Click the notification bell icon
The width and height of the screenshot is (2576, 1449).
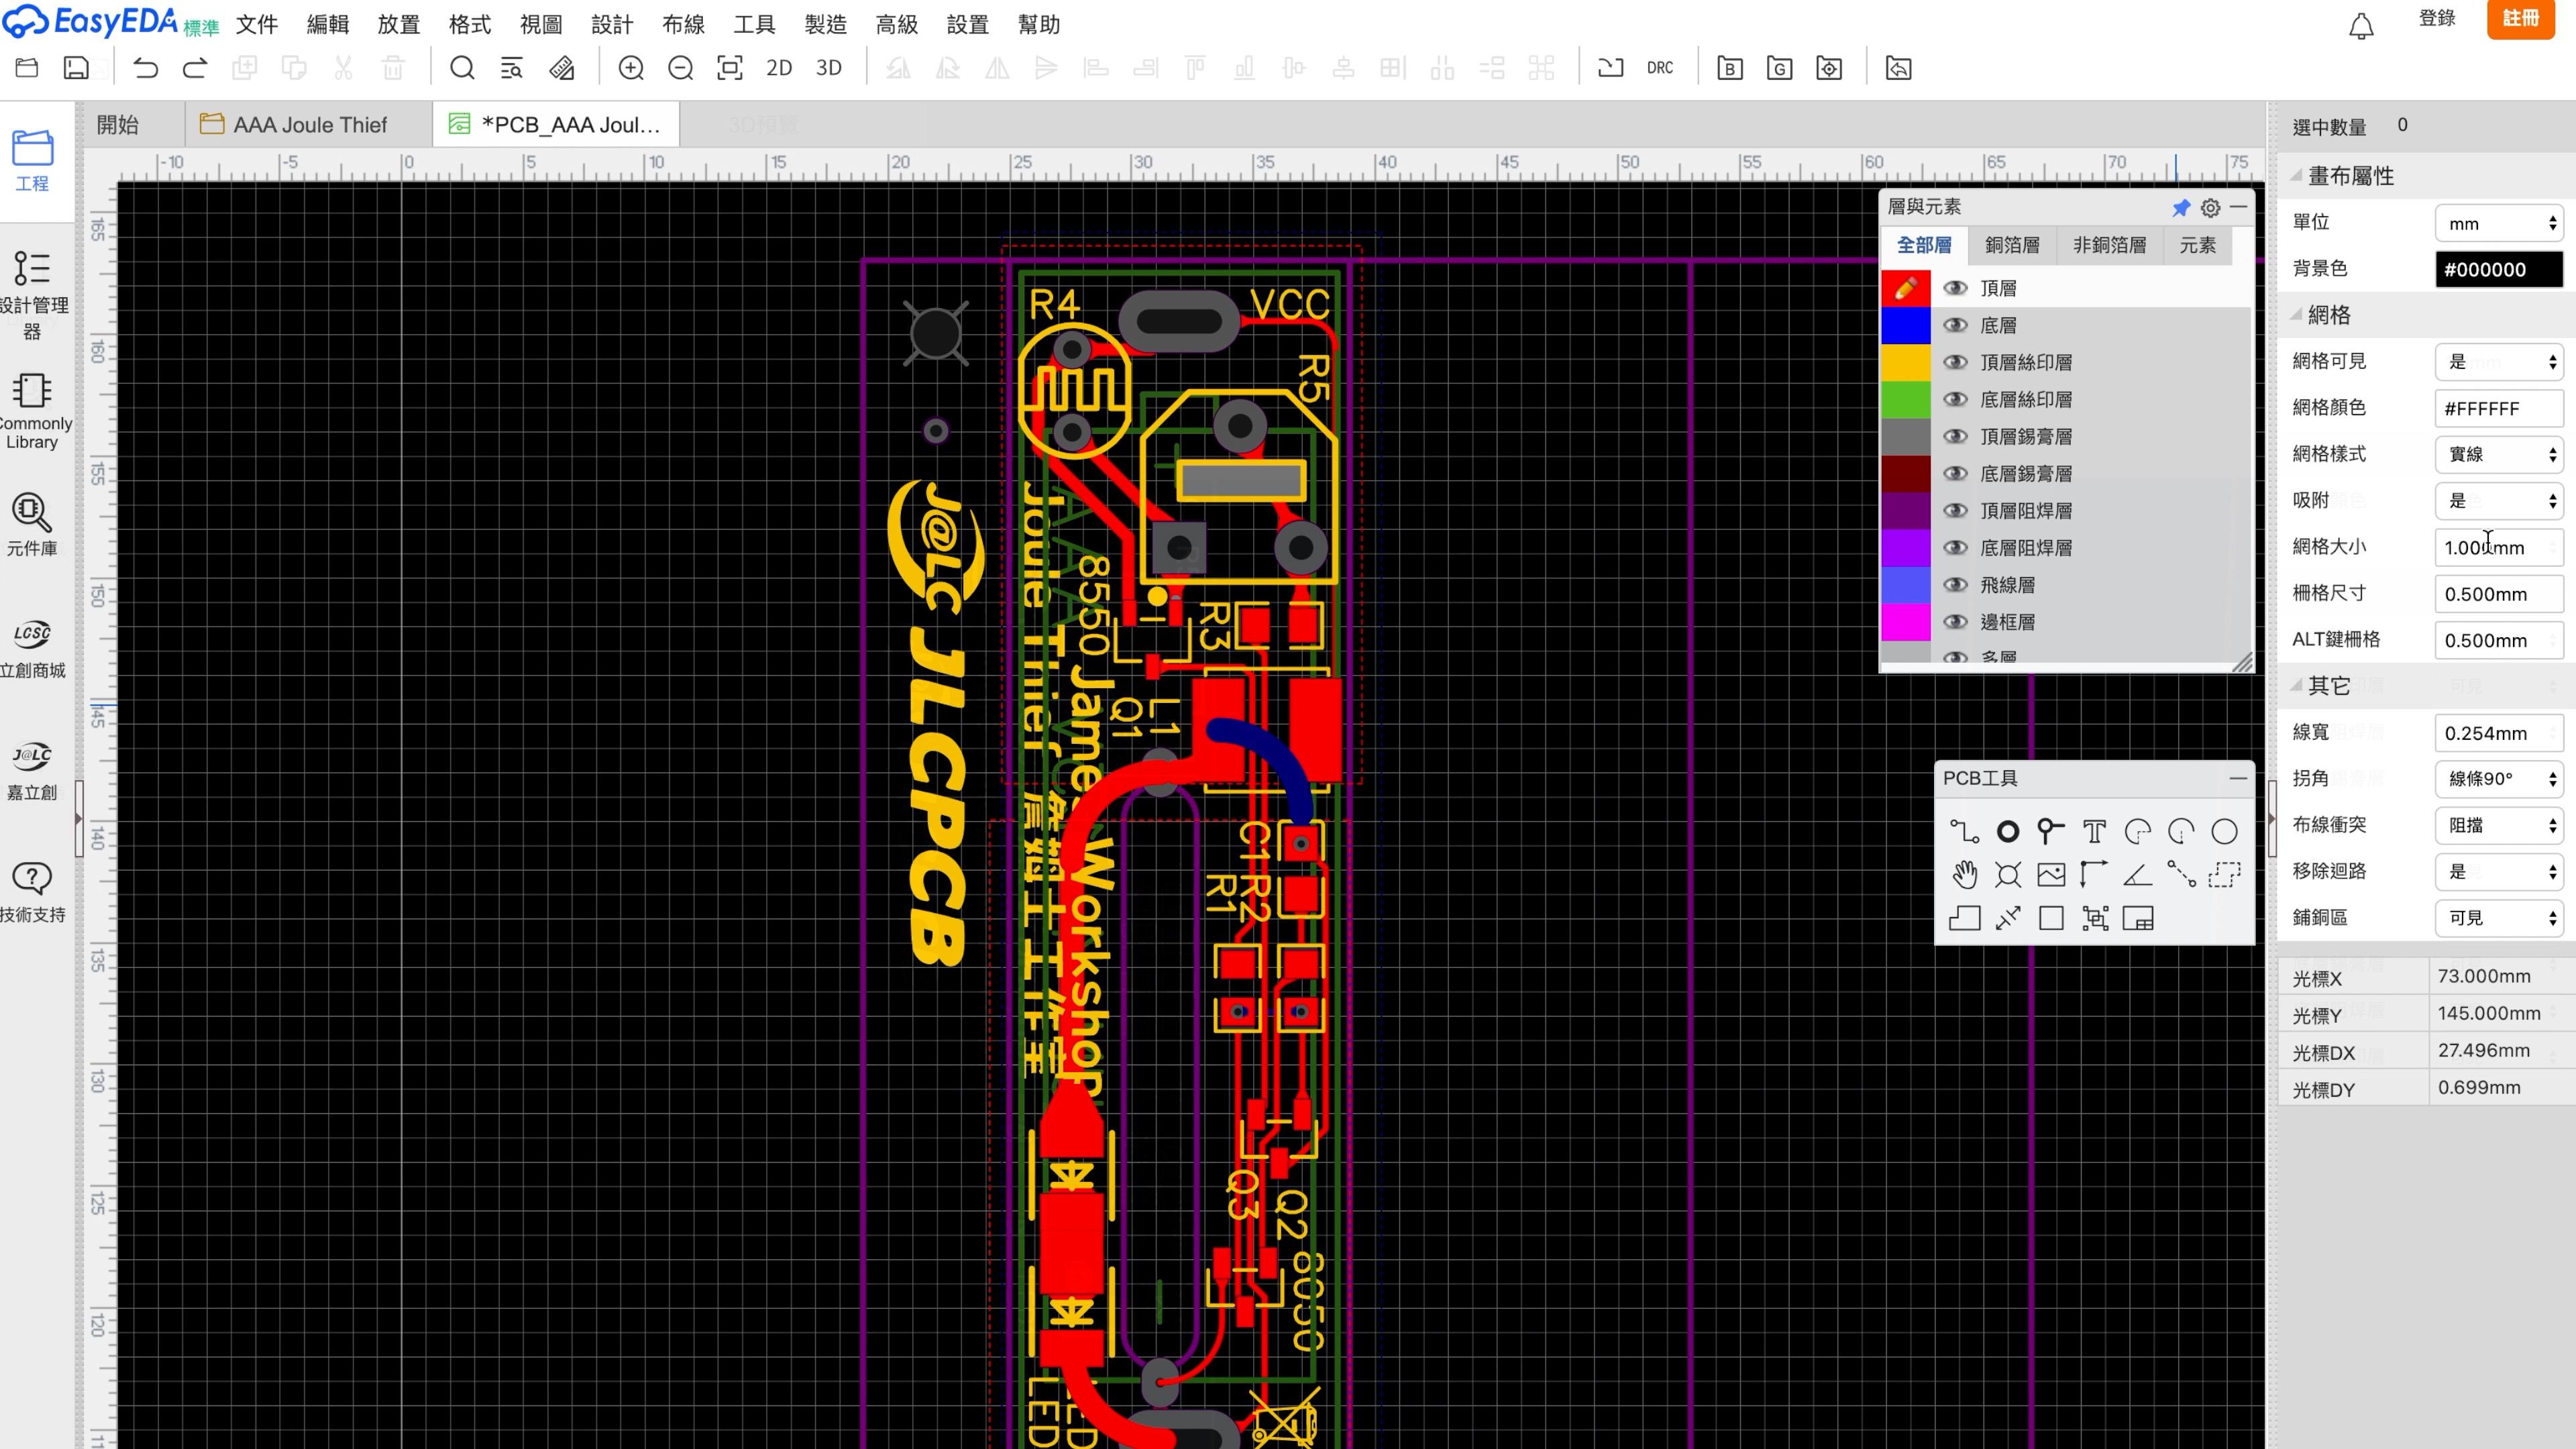pos(2361,26)
